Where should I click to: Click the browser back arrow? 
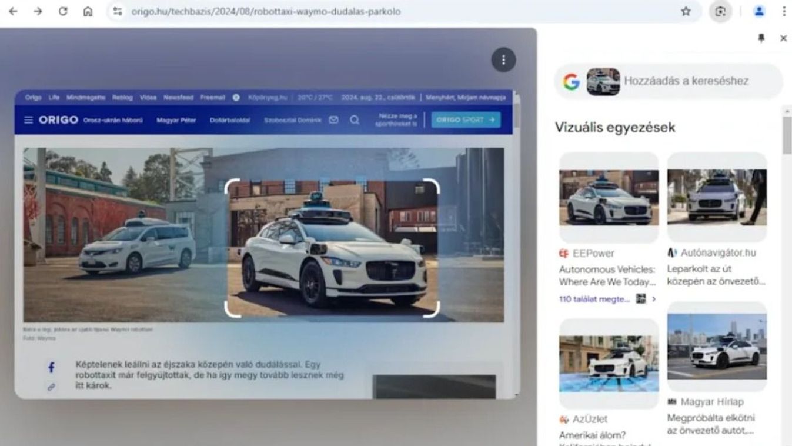13,11
